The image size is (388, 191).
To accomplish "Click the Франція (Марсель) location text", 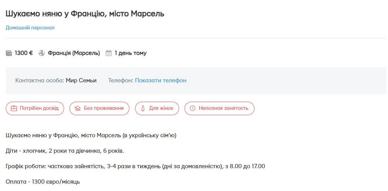I will pos(74,53).
